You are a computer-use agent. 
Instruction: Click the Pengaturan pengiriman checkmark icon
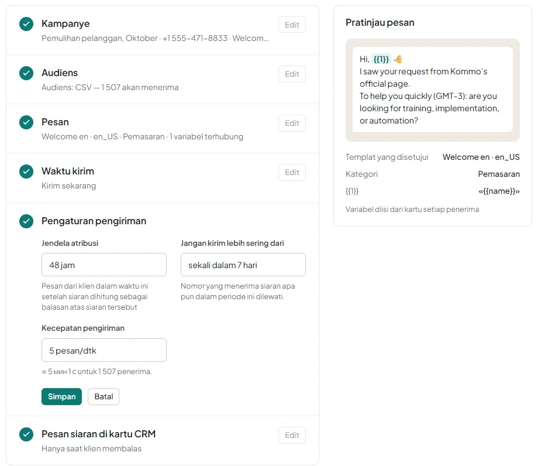(x=26, y=221)
